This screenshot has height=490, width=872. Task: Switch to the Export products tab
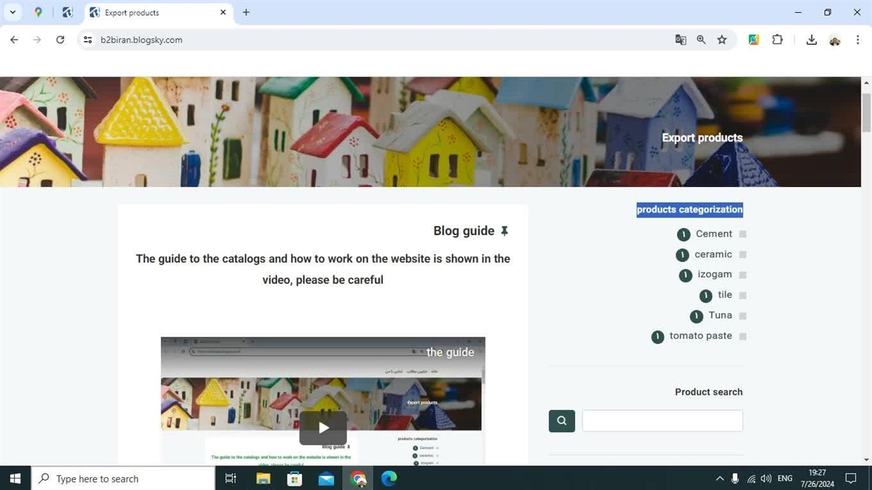(x=157, y=12)
